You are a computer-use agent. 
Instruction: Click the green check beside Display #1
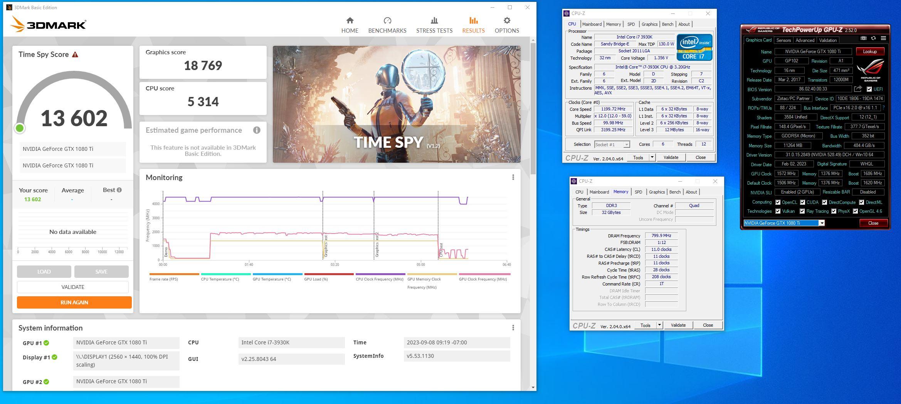[55, 357]
